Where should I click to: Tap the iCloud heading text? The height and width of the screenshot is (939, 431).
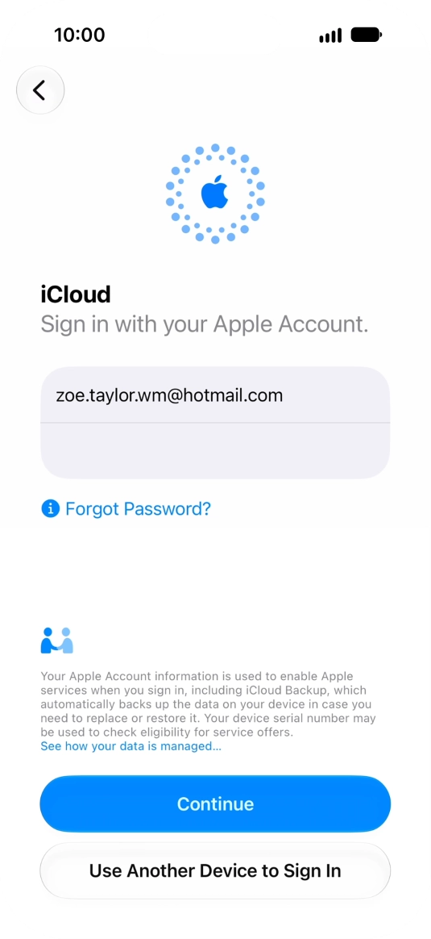tap(75, 294)
